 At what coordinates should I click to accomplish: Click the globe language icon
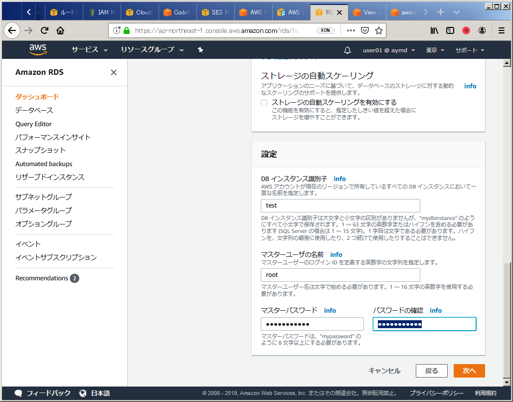pyautogui.click(x=83, y=393)
